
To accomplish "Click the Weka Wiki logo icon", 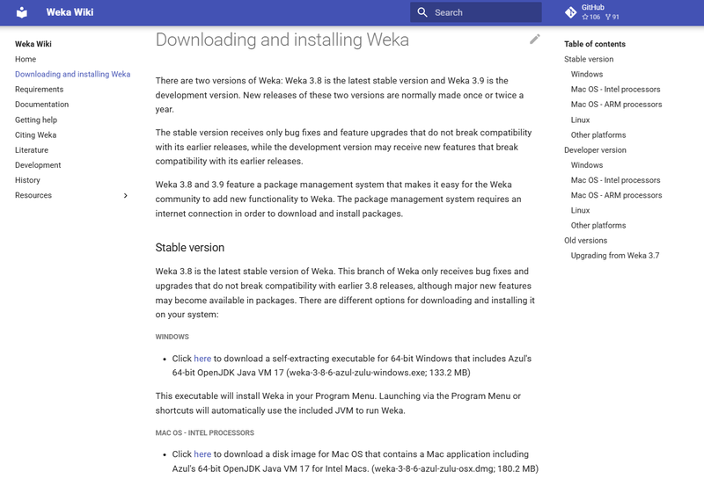I will pyautogui.click(x=21, y=12).
